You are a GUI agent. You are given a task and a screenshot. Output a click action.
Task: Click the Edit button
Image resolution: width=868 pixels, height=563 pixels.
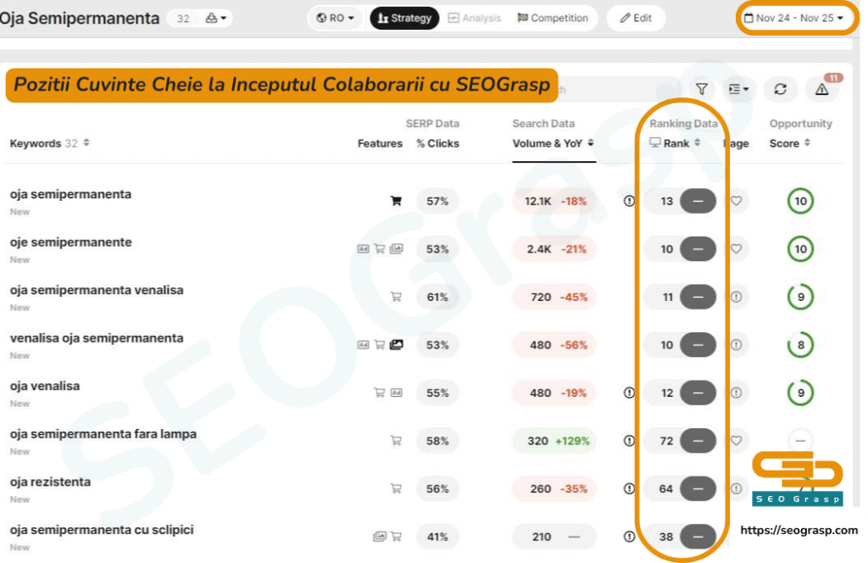pyautogui.click(x=636, y=18)
